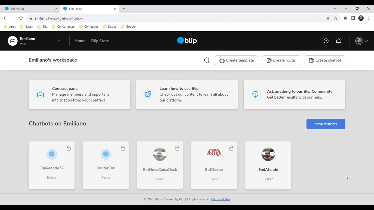Open browser extensions puzzle icon
This screenshot has height=210, width=374.
click(345, 18)
